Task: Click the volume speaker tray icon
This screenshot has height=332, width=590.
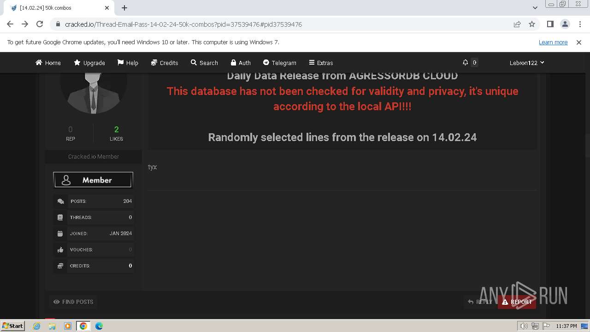Action: click(524, 326)
